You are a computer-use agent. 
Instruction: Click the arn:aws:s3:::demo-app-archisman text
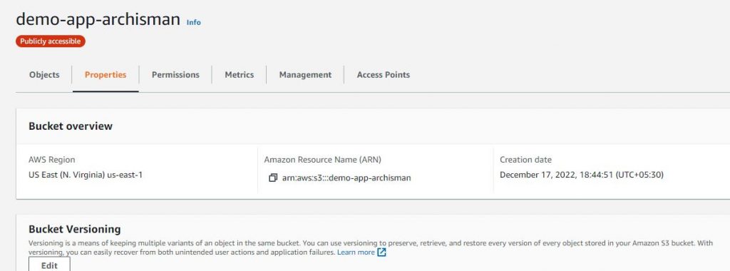click(x=346, y=178)
